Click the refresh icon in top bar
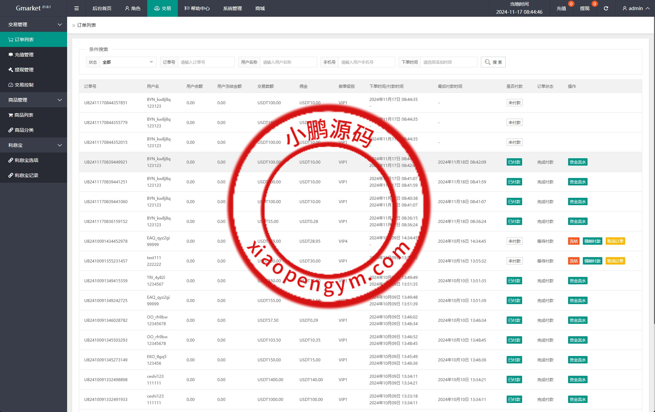This screenshot has width=655, height=412. (x=606, y=8)
